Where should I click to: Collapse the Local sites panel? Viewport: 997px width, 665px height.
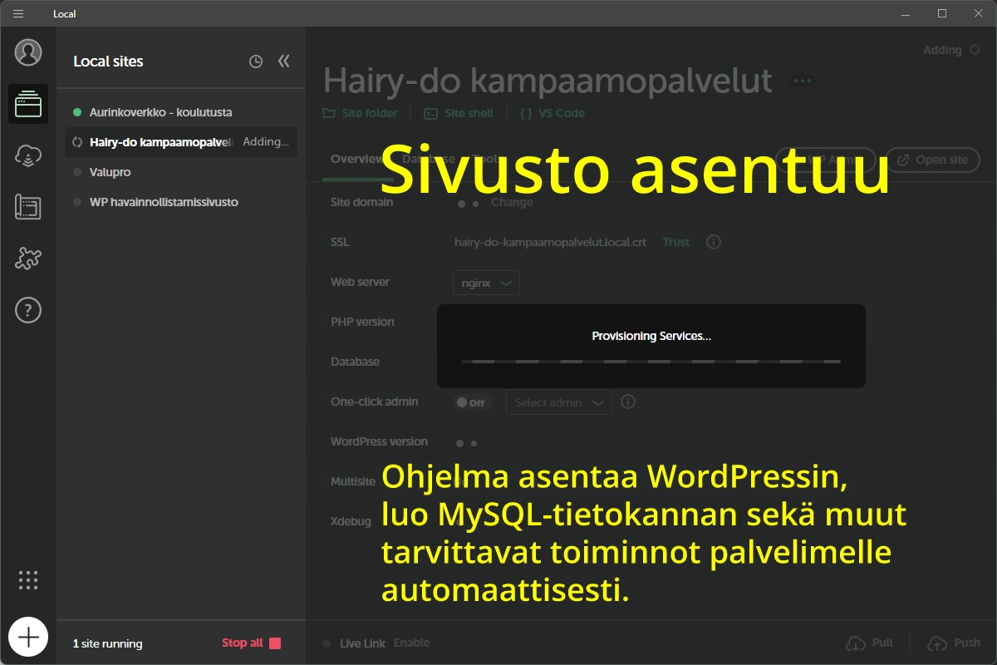coord(283,61)
